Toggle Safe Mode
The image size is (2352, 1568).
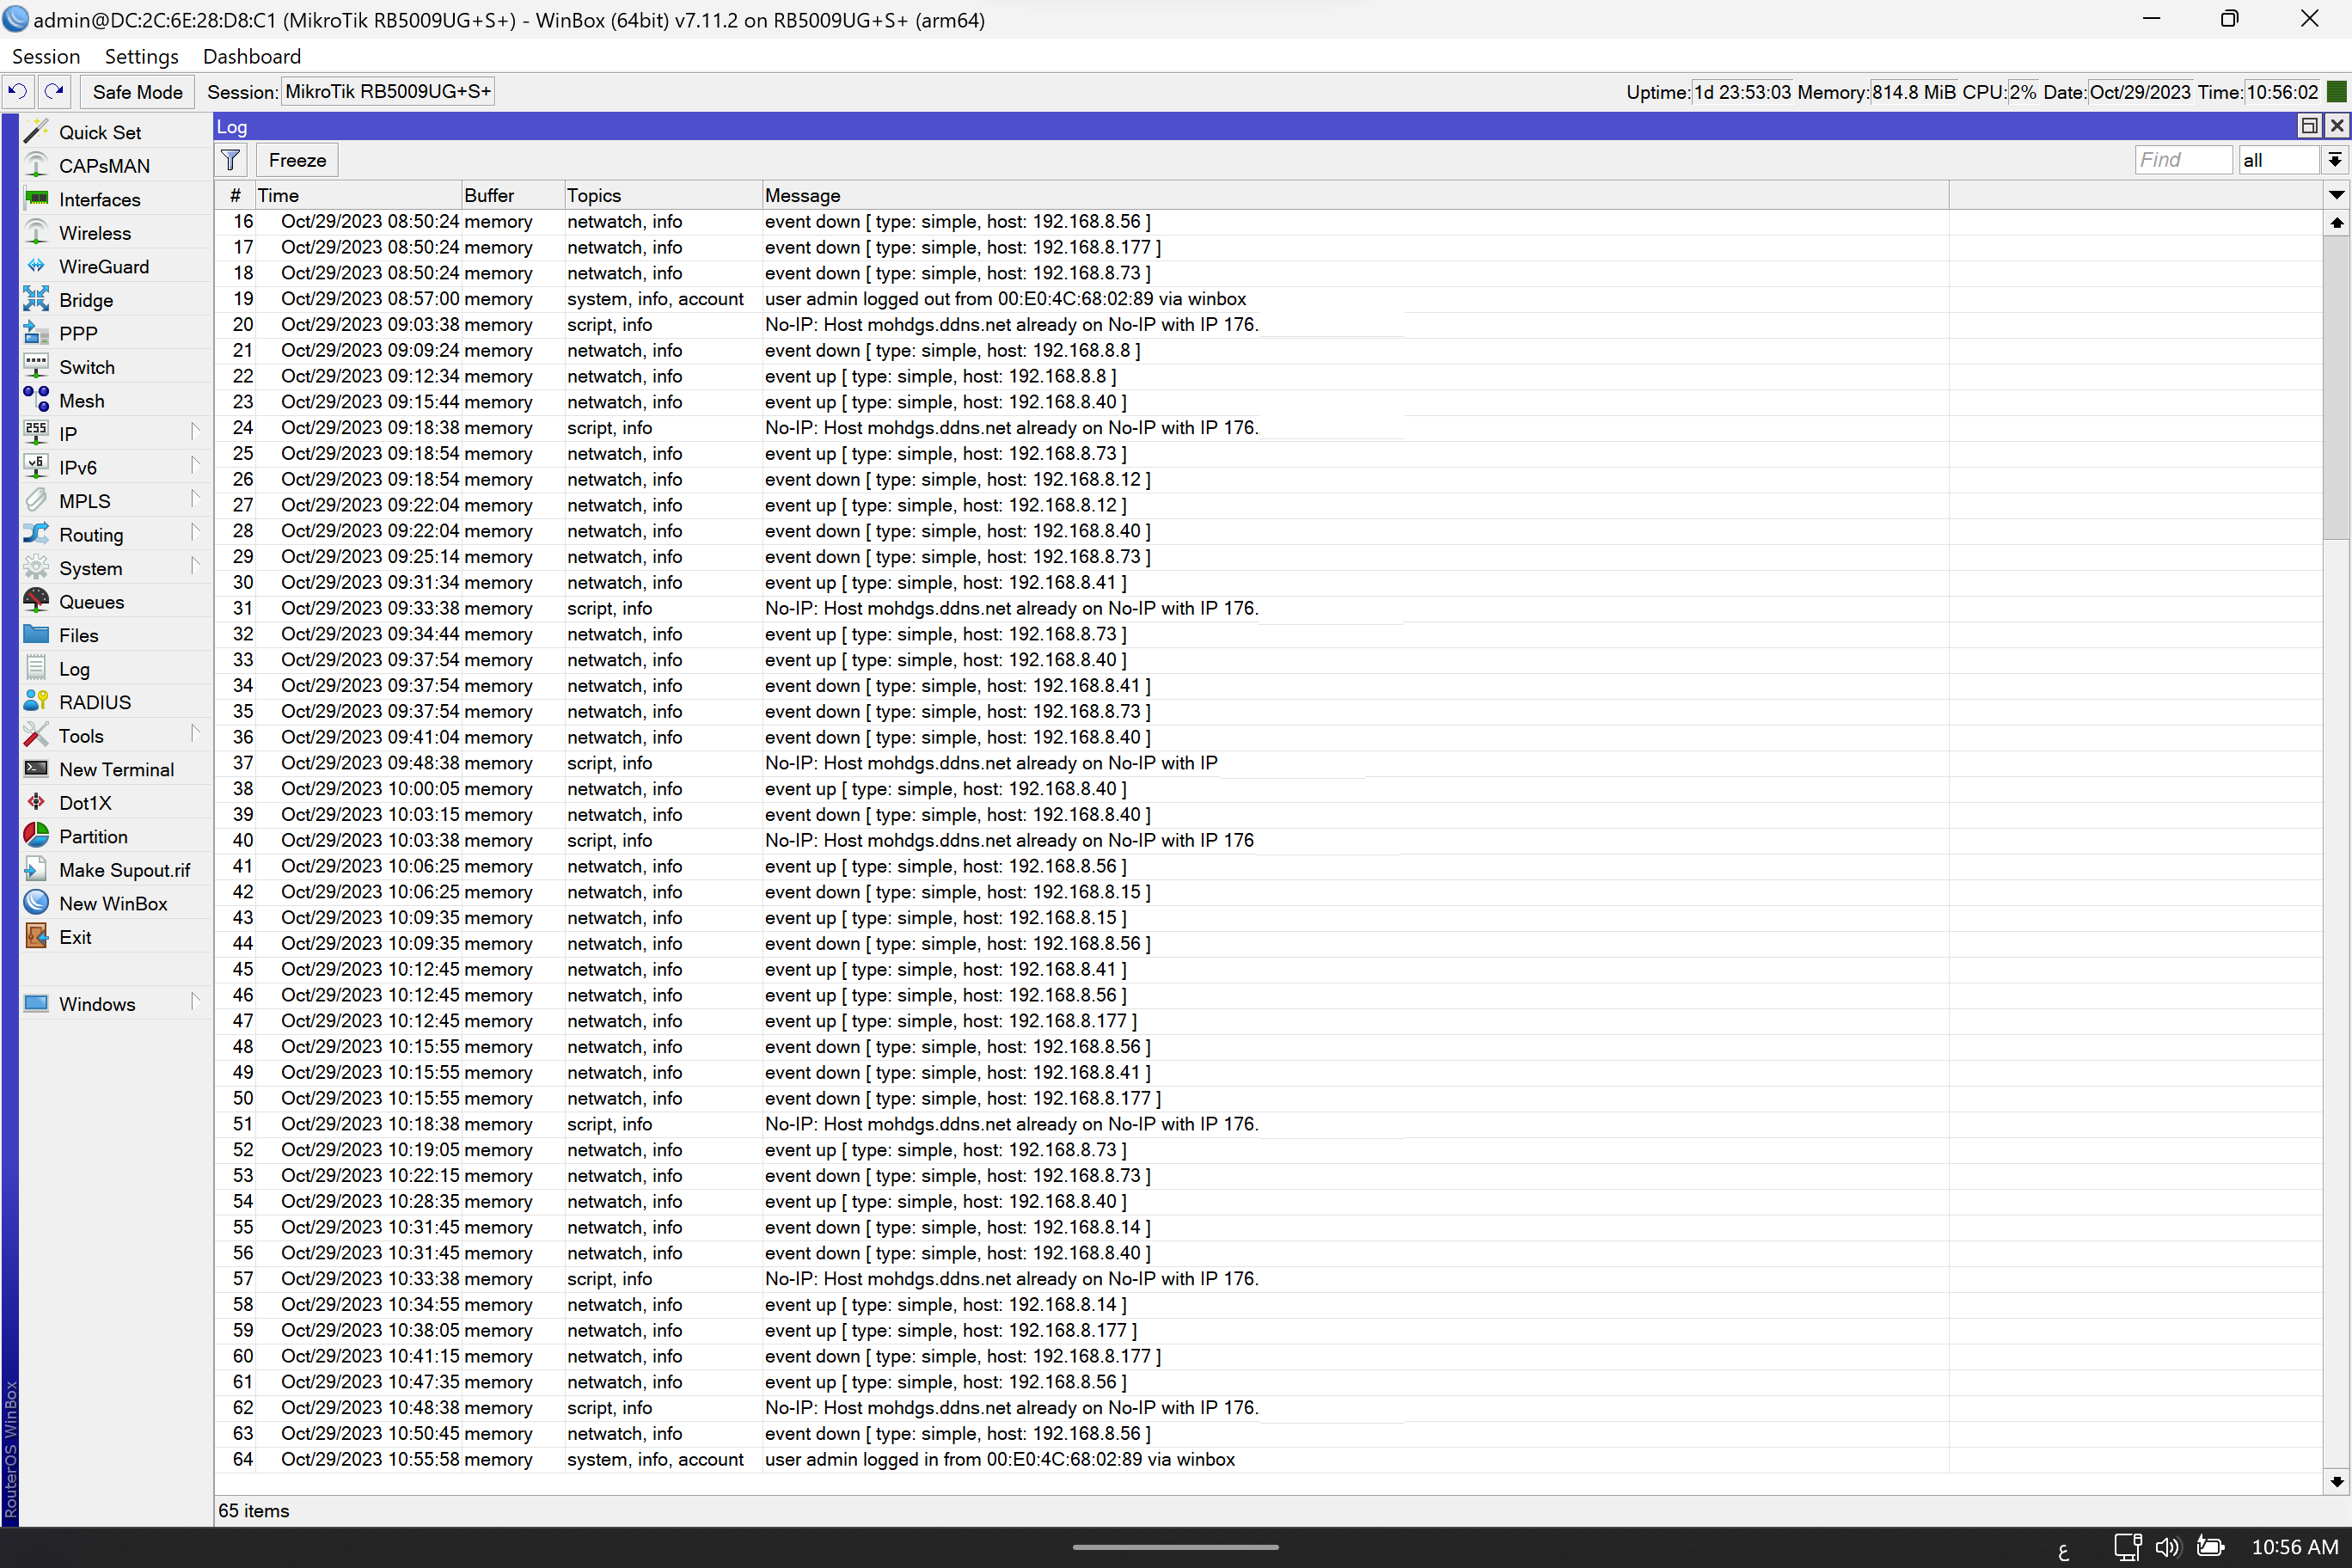click(x=137, y=91)
